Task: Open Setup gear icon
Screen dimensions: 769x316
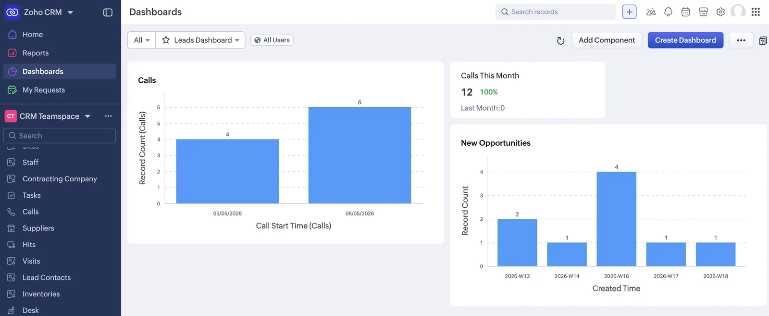Action: (720, 12)
